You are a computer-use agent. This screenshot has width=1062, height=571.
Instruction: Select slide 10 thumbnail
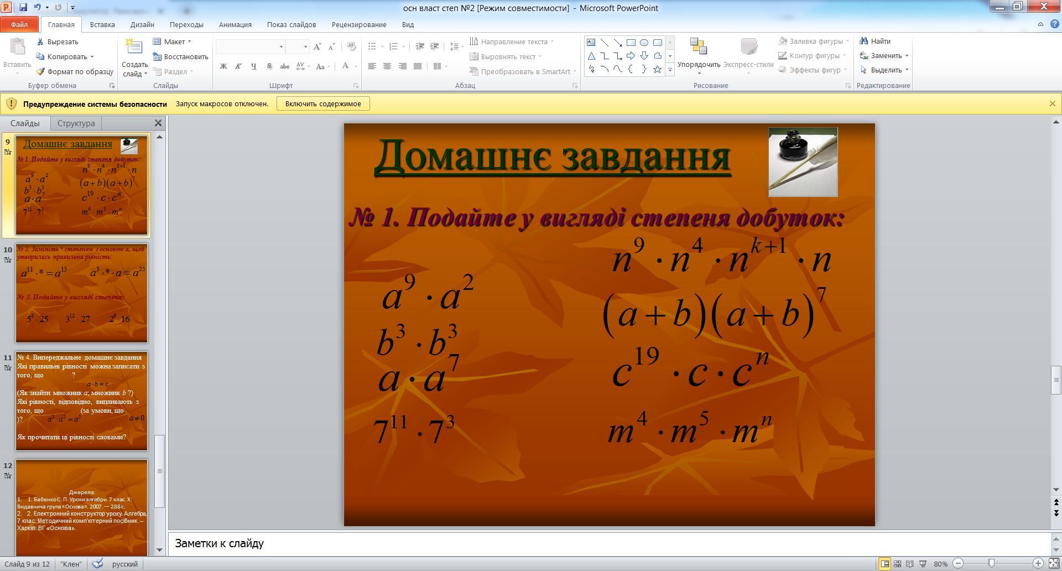[81, 293]
